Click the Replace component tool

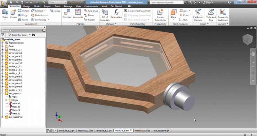tap(38, 11)
